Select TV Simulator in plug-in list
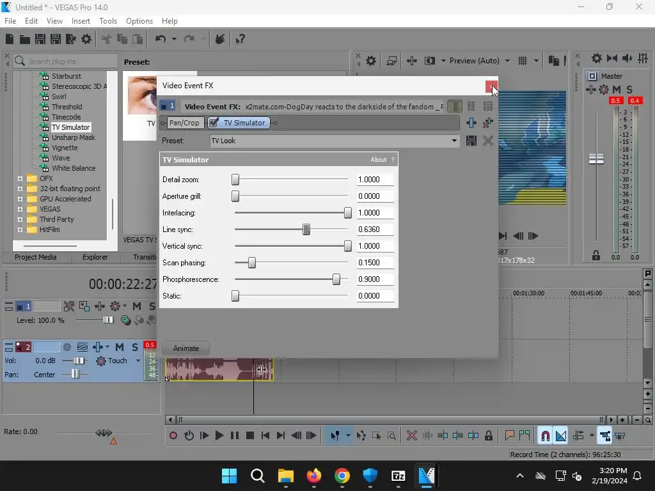Image resolution: width=655 pixels, height=491 pixels. pyautogui.click(x=70, y=127)
